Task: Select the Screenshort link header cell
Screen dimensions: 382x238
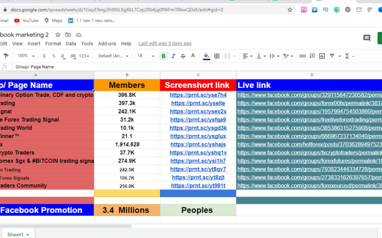Action: pyautogui.click(x=198, y=85)
